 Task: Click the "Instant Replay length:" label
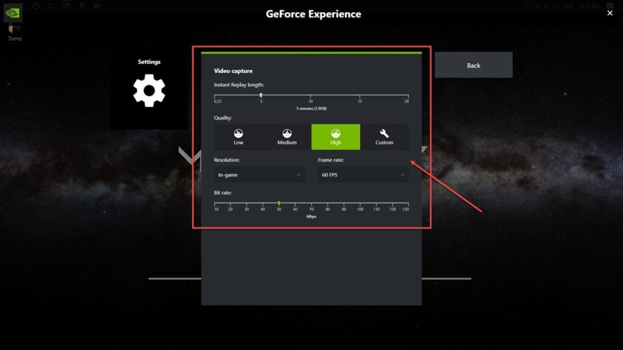pos(238,84)
